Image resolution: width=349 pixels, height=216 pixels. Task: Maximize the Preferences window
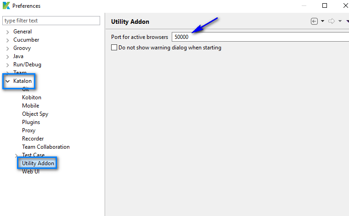tap(325, 5)
